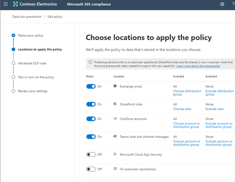This screenshot has width=235, height=182.
Task: Choose account or distribution group for Teams
Action: 186,143
